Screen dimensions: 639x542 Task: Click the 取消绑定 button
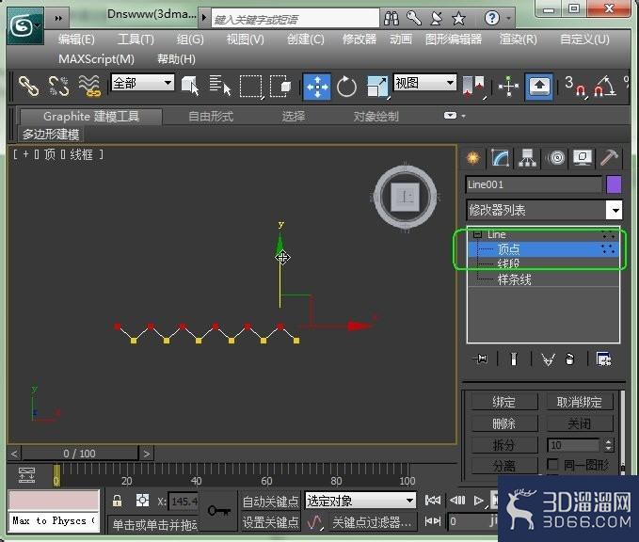(579, 402)
